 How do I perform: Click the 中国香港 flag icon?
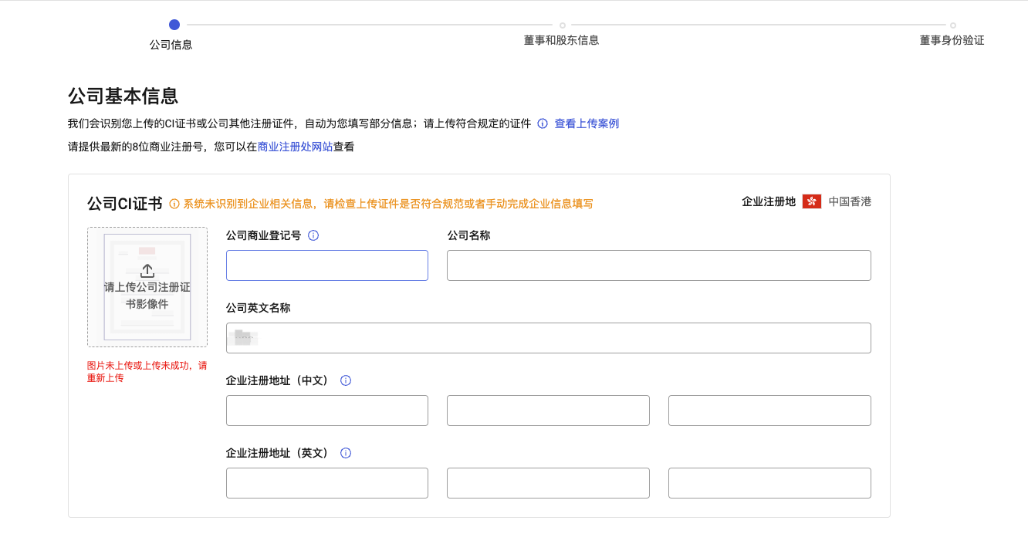click(x=811, y=201)
